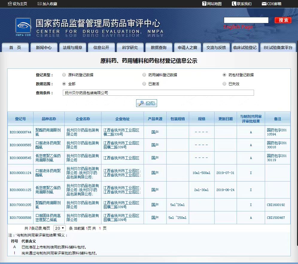This screenshot has width=298, height=264.
Task: Open CDE邮箱 mail icon
Action: 264,4
